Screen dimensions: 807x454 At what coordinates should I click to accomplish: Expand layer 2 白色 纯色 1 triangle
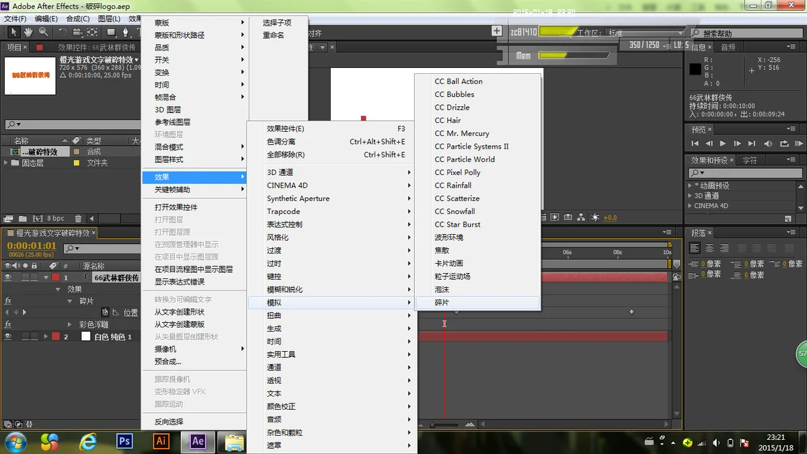(x=46, y=336)
